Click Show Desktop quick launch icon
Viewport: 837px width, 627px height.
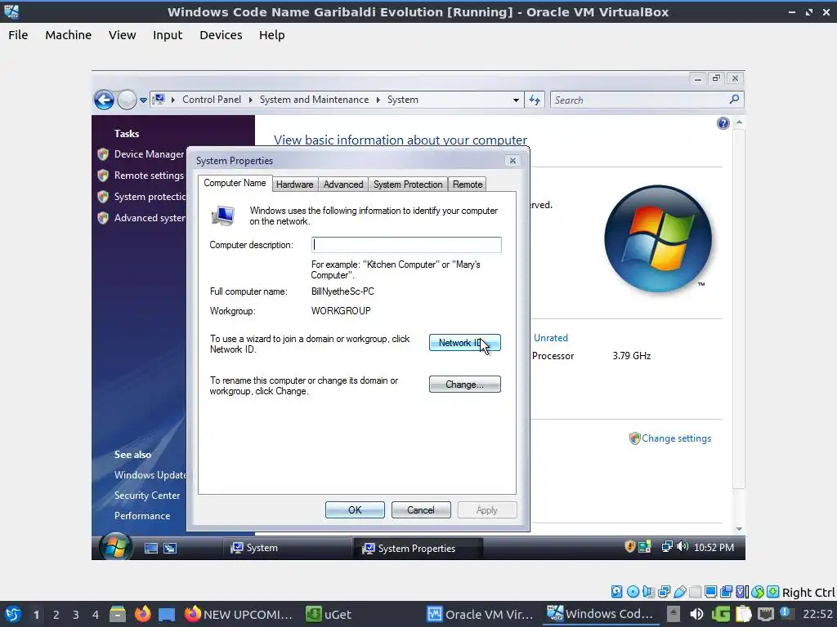[x=151, y=548]
